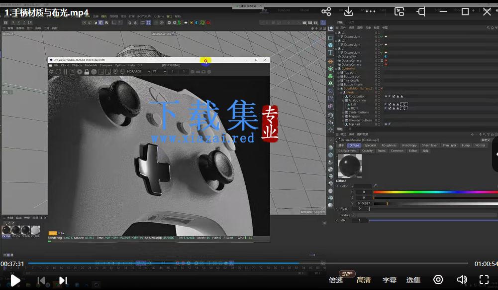Viewport: 498px width, 290px height.
Task: Seek on the blue video progress bar
Action: [248, 263]
